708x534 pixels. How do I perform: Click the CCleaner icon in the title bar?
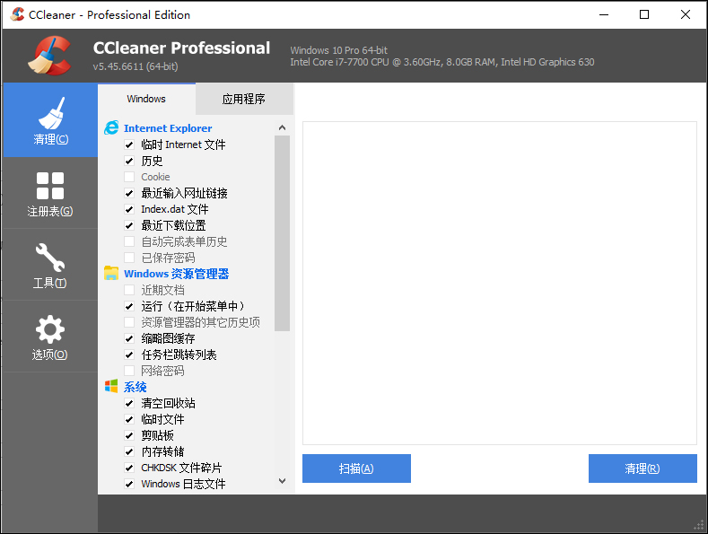(17, 14)
